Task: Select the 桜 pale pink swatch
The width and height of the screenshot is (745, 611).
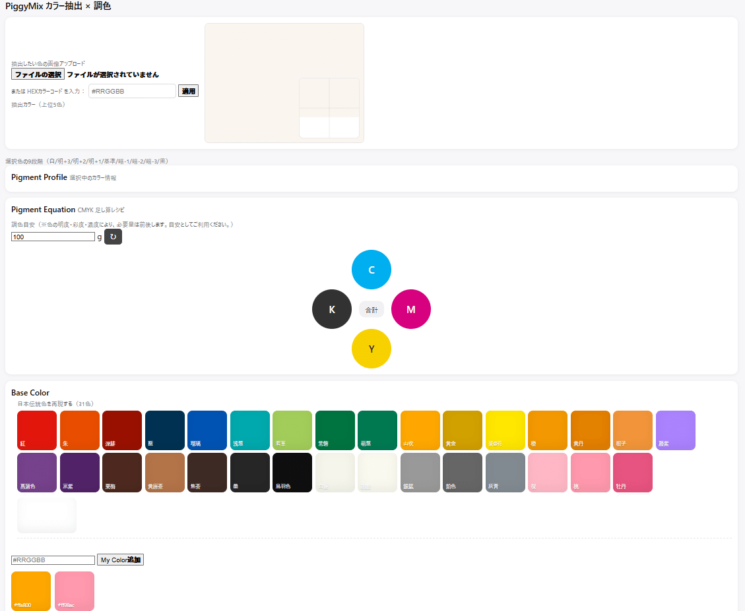Action: 547,473
